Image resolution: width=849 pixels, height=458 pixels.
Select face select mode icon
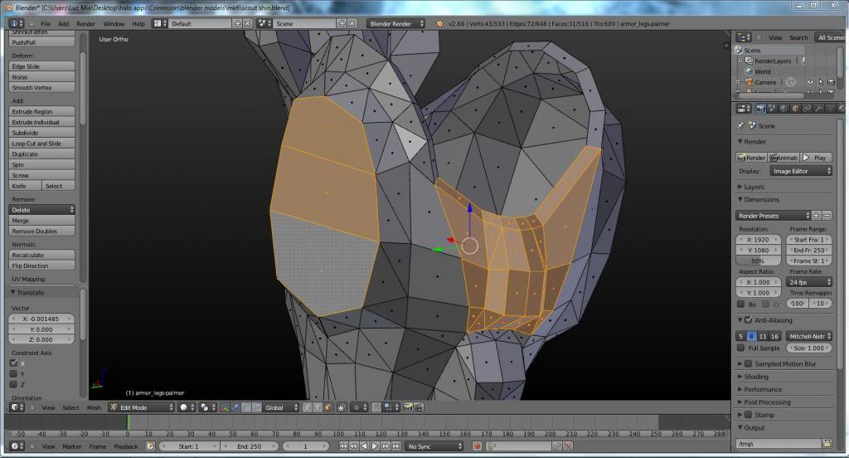point(327,407)
